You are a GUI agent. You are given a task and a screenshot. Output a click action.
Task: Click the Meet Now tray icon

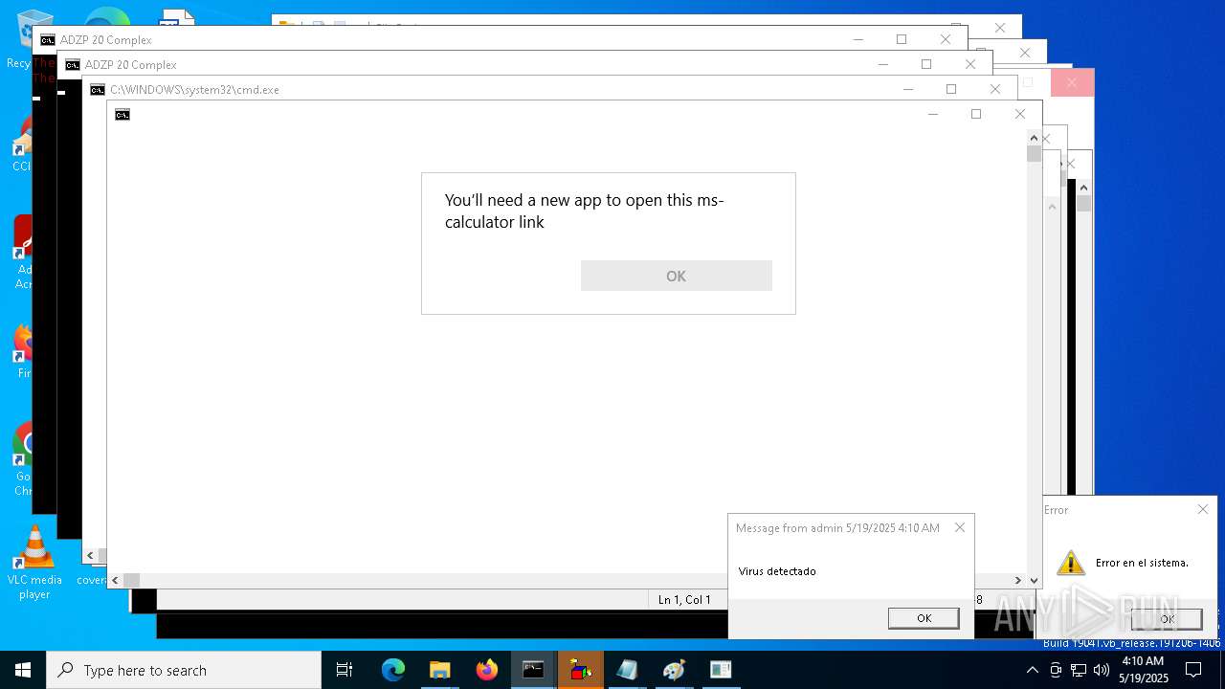[1056, 670]
